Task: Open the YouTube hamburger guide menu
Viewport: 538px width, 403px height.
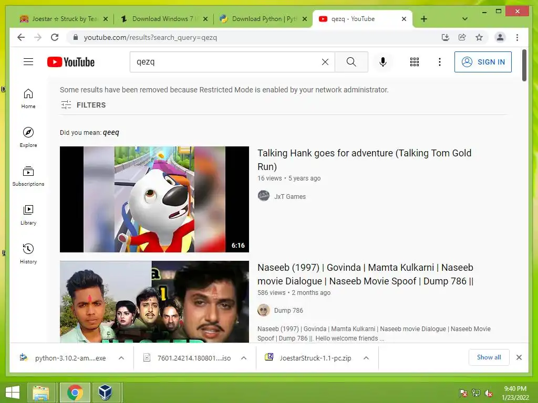Action: coord(28,62)
